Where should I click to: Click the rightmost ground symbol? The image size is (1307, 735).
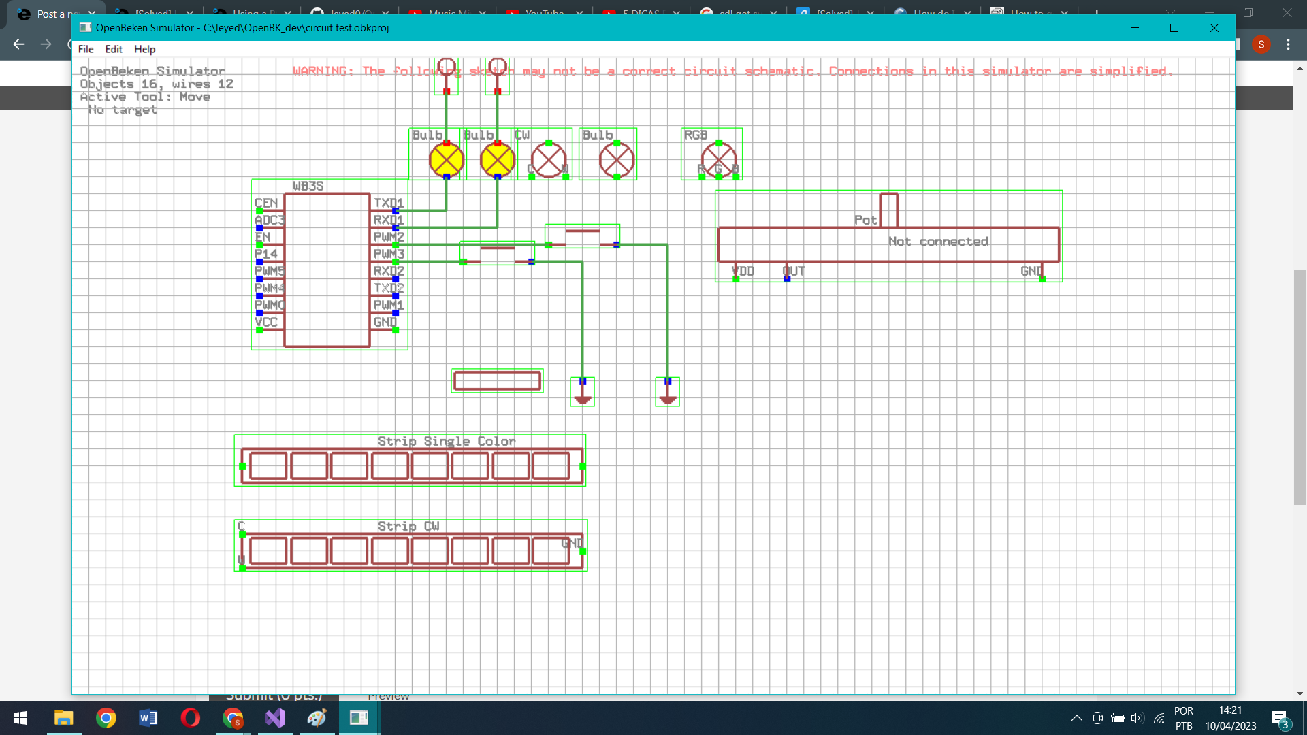667,393
